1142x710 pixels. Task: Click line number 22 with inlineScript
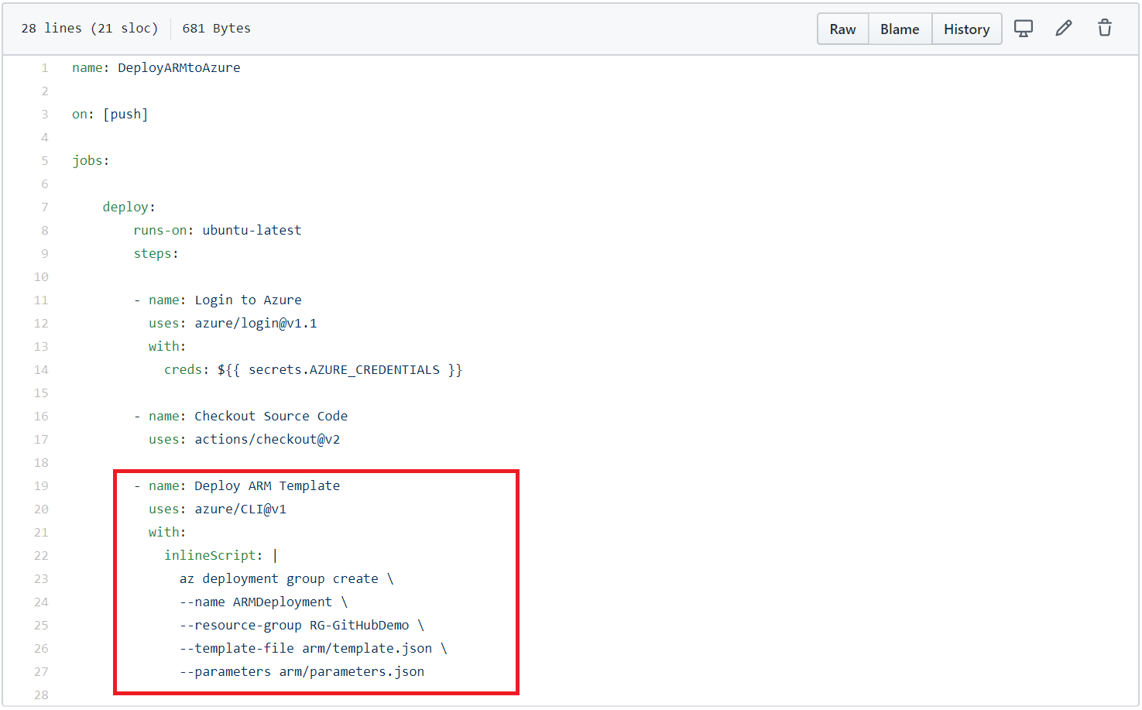tap(41, 555)
